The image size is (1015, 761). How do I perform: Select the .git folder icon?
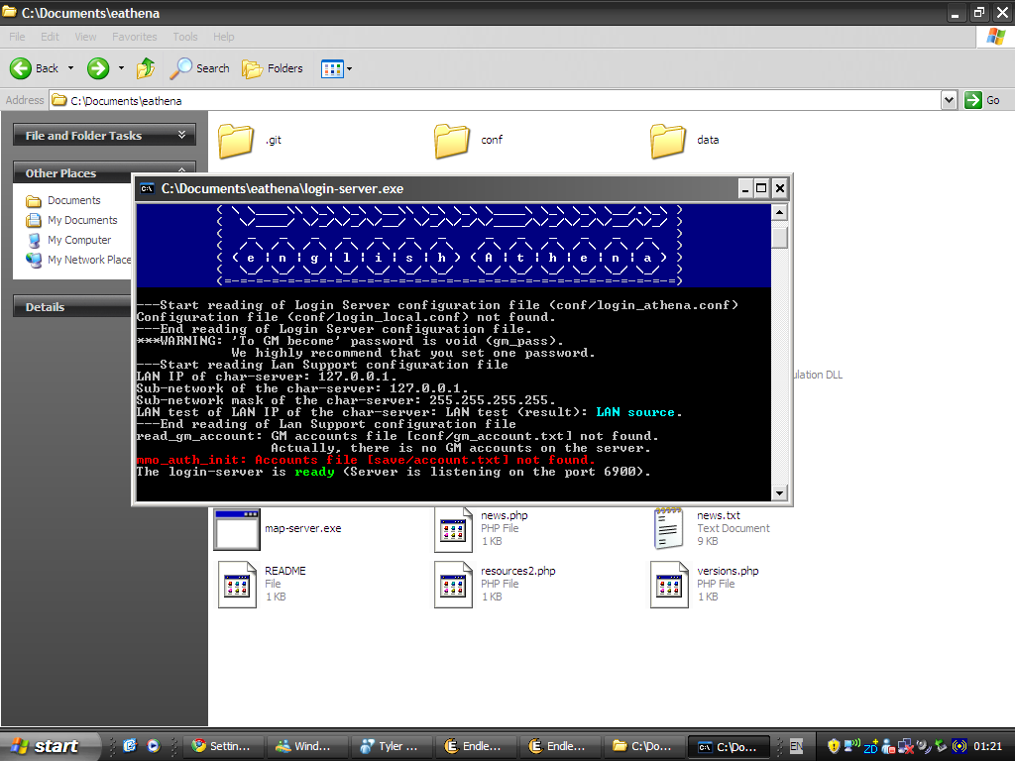pos(236,141)
